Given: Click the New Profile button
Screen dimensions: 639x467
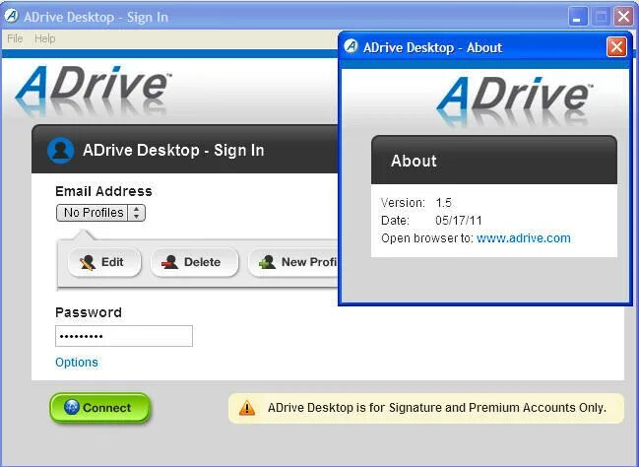Looking at the screenshot, I should pyautogui.click(x=293, y=262).
